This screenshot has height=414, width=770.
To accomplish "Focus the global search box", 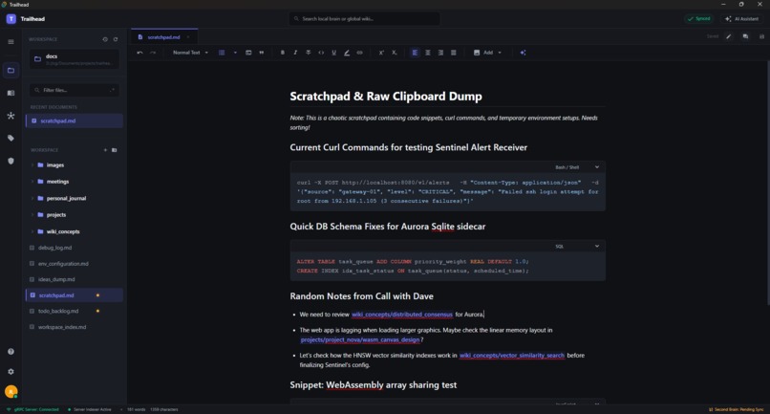I will [364, 19].
